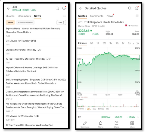Open SG Reits Movers for Thursday article
The width and height of the screenshot is (146, 132).
coord(36,51)
